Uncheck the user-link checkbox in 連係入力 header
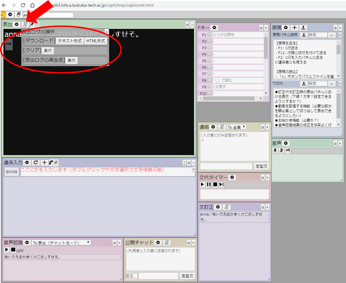346x283 pixels. pos(56,162)
